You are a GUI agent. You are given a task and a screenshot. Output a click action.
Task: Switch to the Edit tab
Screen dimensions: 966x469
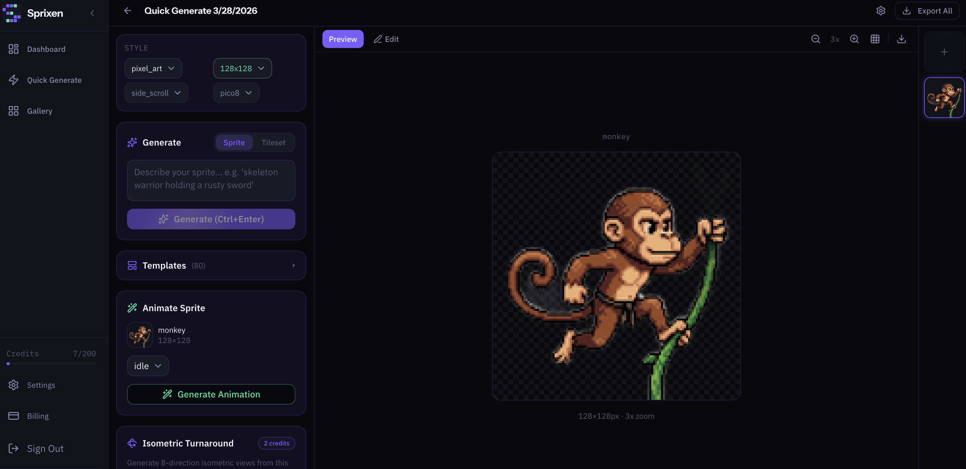pyautogui.click(x=386, y=39)
